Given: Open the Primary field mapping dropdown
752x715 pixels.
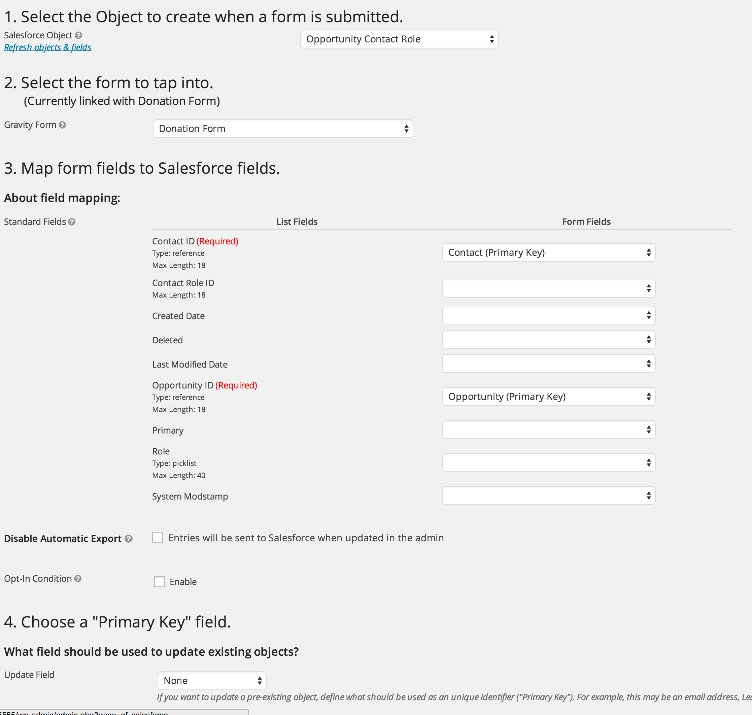Looking at the screenshot, I should coord(548,430).
